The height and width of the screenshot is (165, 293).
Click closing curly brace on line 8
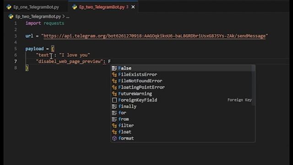tap(27, 68)
